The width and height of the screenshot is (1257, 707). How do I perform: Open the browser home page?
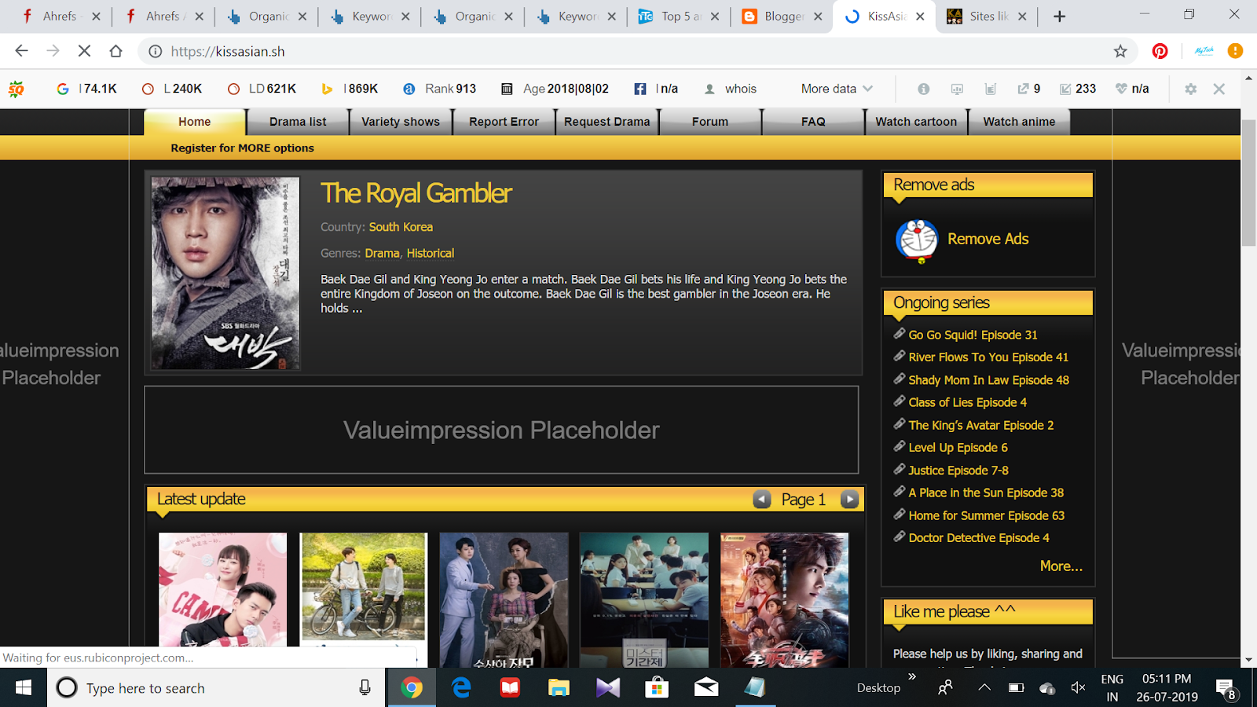[x=115, y=51]
